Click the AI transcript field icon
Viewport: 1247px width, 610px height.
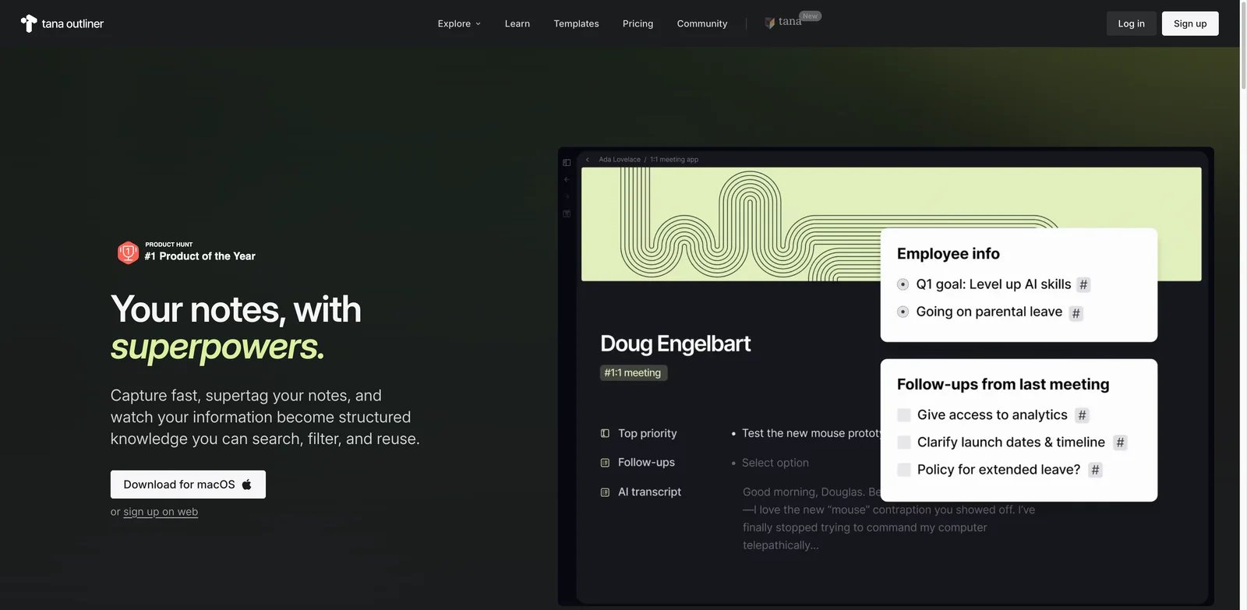(605, 492)
